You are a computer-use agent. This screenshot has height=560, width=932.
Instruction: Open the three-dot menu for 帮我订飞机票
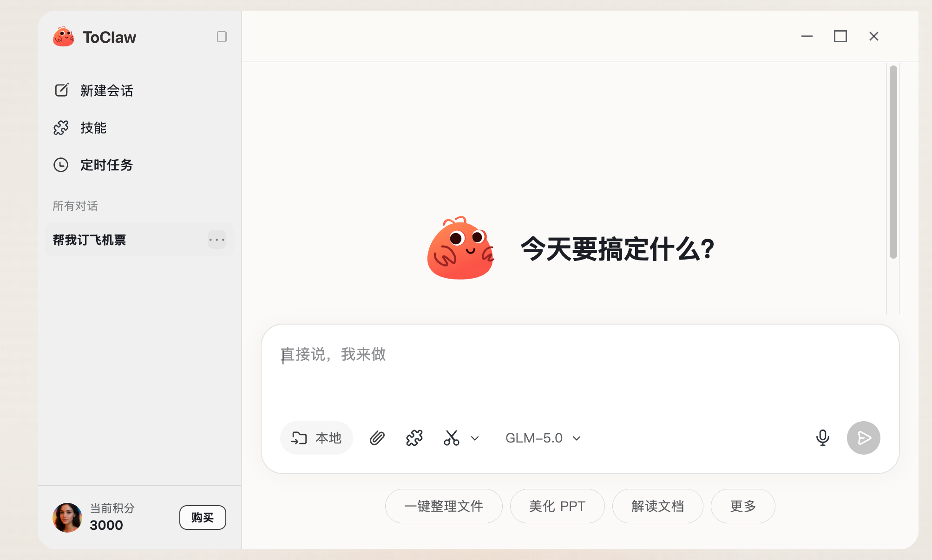click(217, 240)
